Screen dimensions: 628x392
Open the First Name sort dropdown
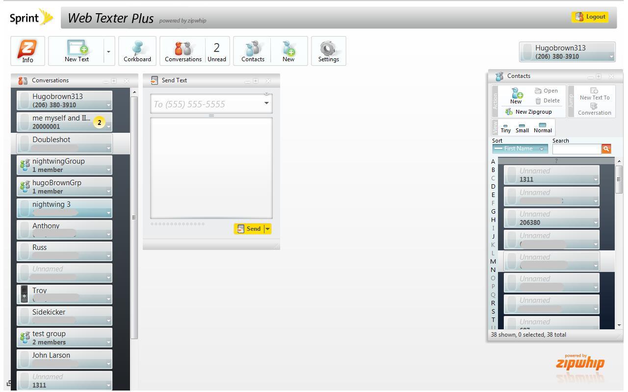coord(520,148)
